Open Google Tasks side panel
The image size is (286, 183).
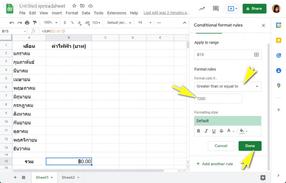coord(279,55)
